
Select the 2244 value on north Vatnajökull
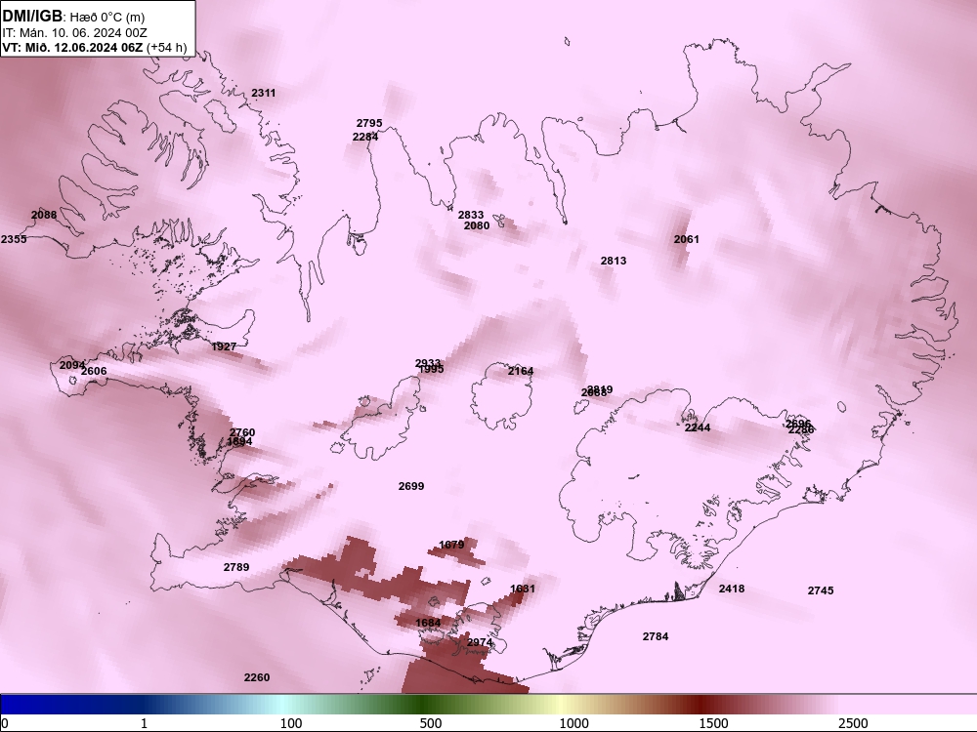click(x=698, y=427)
